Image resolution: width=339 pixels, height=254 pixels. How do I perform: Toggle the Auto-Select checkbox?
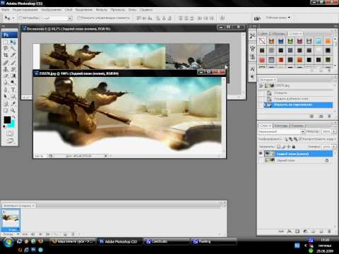tap(20, 18)
